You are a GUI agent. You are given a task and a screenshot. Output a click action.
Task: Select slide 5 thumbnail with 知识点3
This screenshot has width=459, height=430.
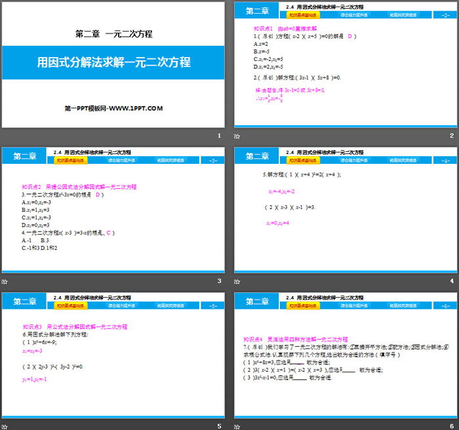[x=113, y=355]
